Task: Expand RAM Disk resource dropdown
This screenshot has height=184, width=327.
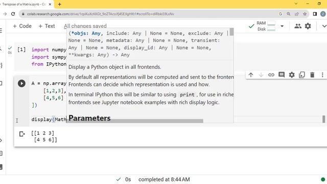Action: [282, 26]
